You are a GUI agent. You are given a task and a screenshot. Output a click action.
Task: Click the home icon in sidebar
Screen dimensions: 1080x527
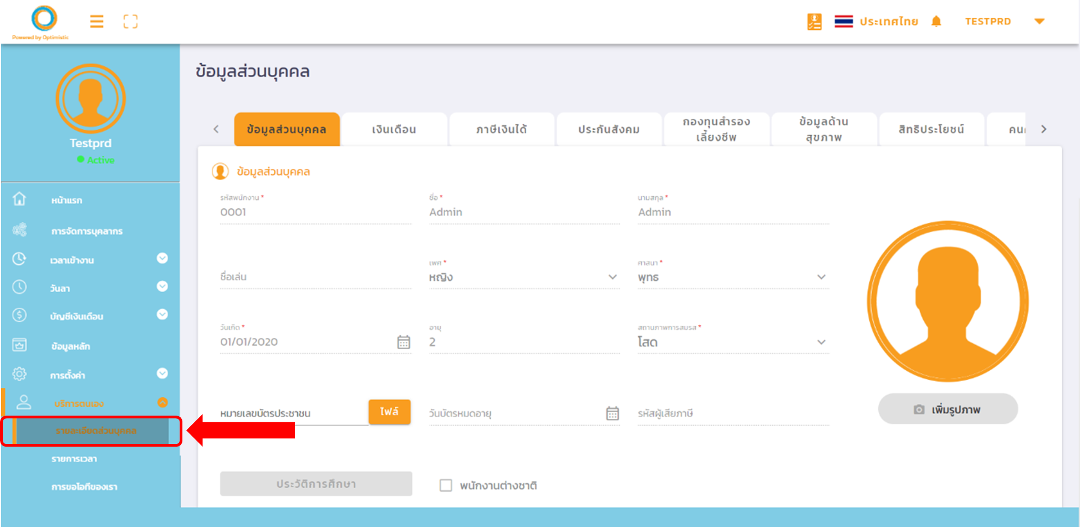[19, 199]
